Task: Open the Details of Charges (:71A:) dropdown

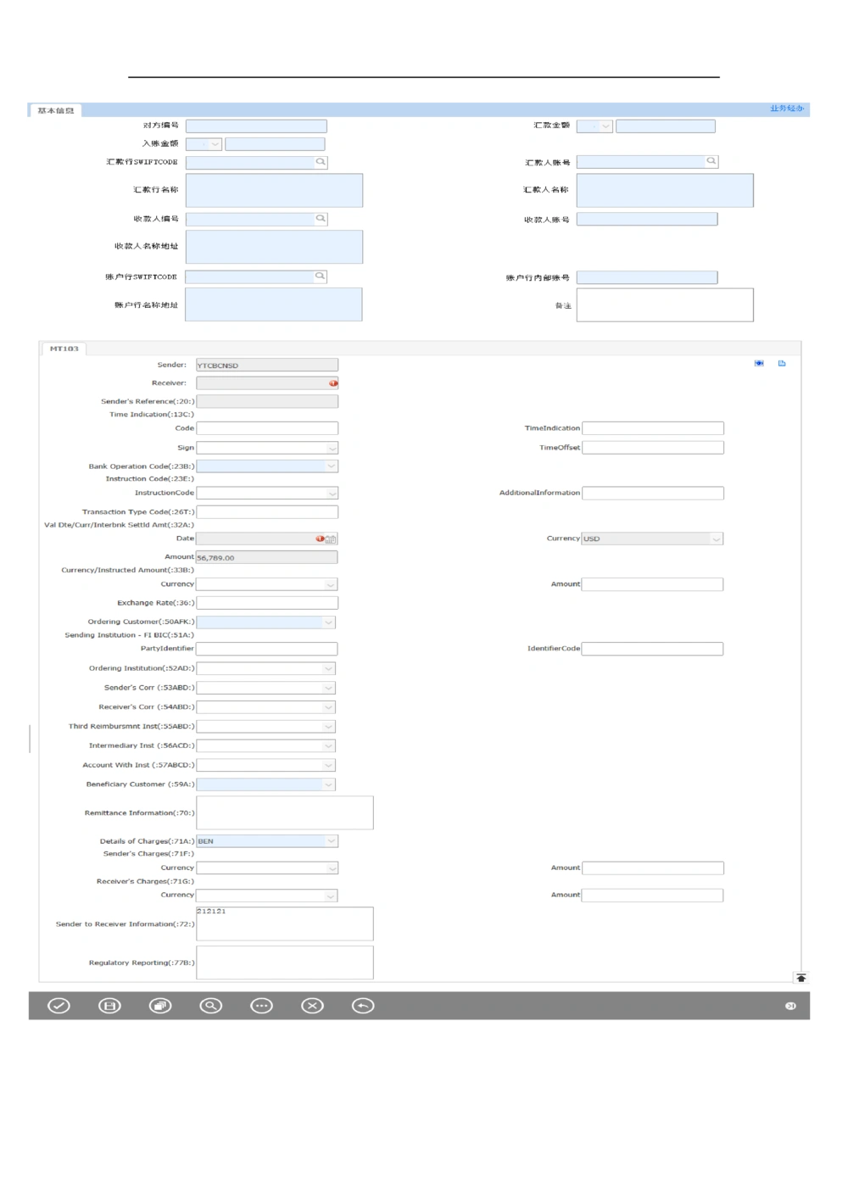Action: 331,841
